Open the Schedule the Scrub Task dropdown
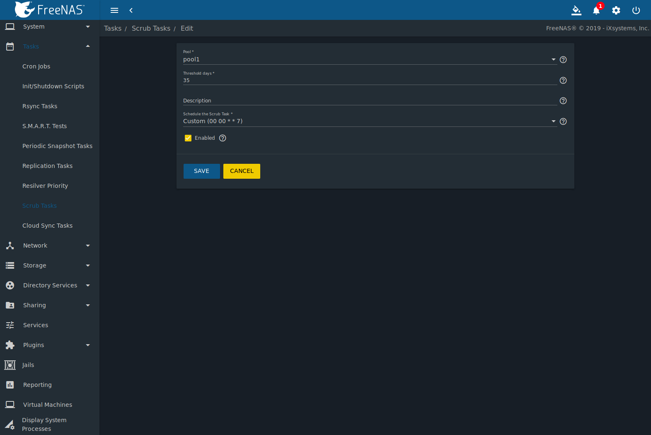 click(x=370, y=121)
